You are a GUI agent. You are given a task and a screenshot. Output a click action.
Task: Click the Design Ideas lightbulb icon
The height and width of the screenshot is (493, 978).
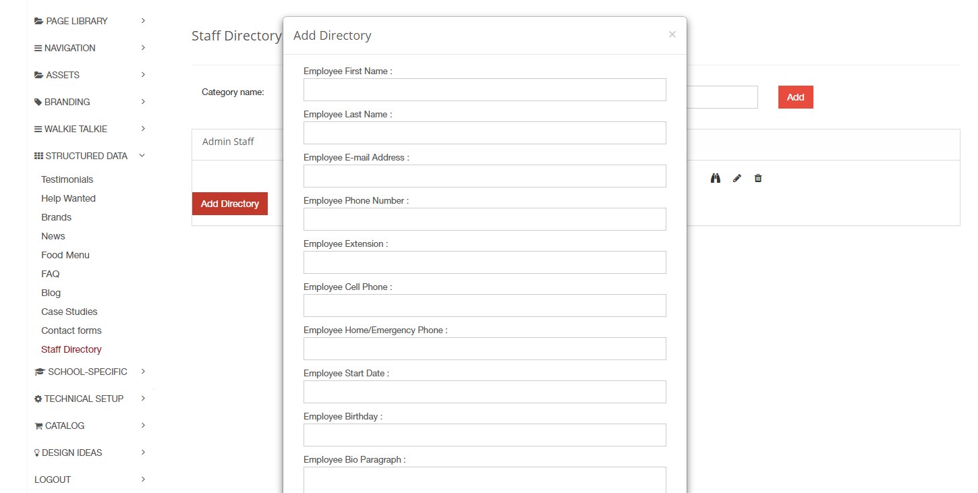(x=37, y=453)
